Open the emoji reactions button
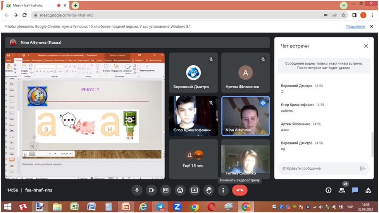Screen dimensions: 379x213 click(x=180, y=190)
